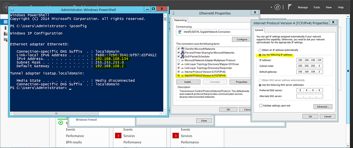The height and width of the screenshot is (148, 353).
Task: Enable Validate settings upon exit checkbox
Action: 261,105
